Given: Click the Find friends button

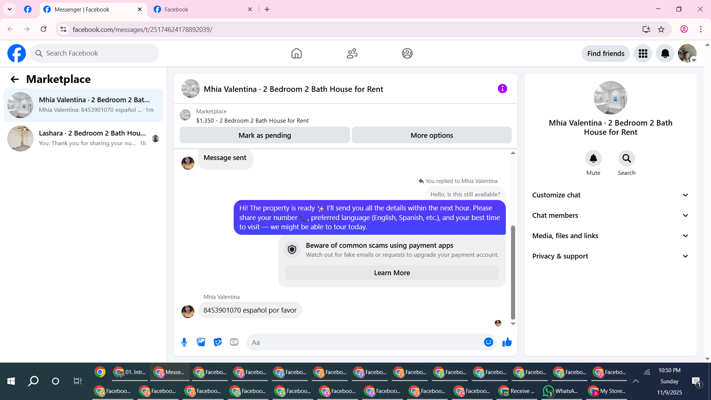Looking at the screenshot, I should (605, 54).
